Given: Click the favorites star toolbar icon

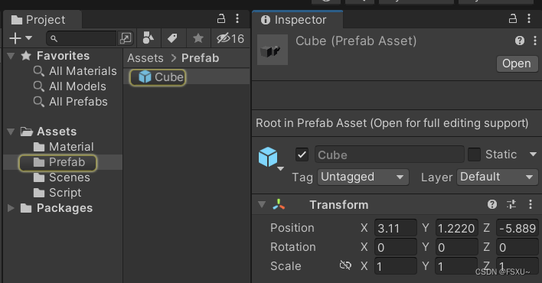Looking at the screenshot, I should [198, 38].
